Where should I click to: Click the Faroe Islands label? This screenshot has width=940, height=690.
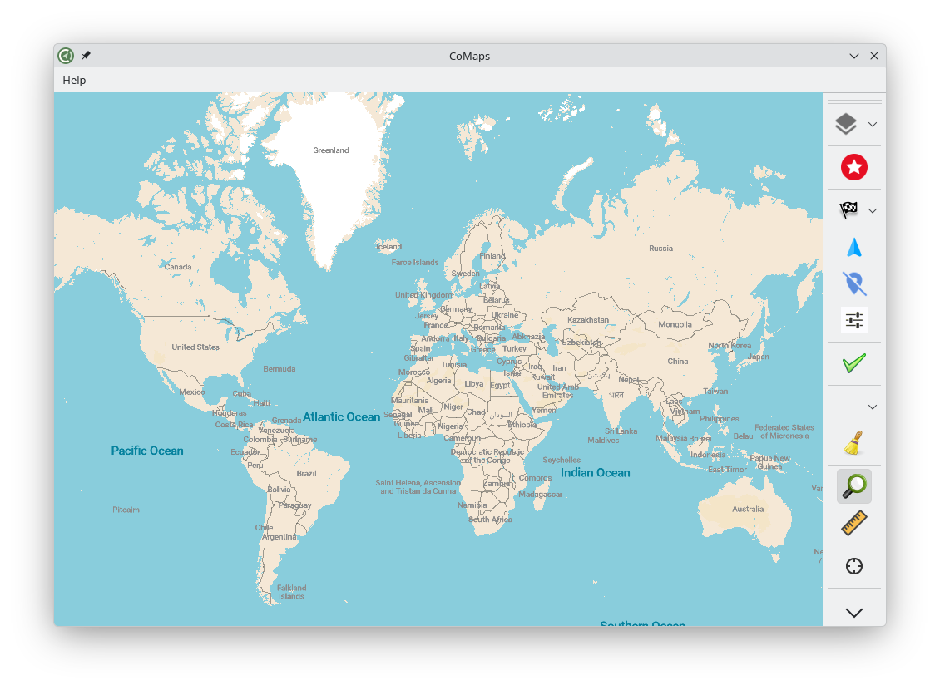[x=415, y=263]
